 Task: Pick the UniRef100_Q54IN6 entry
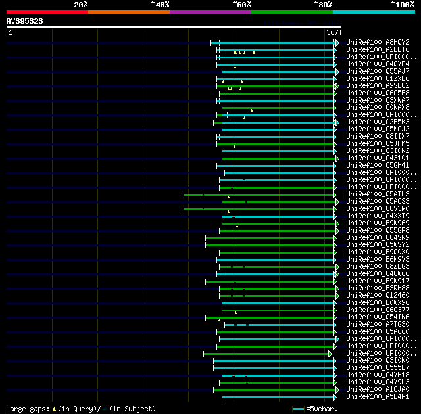point(378,317)
